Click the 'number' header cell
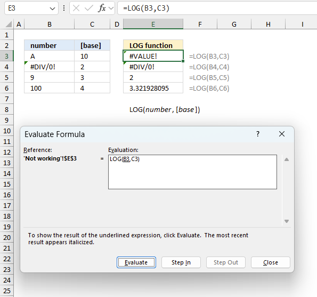Viewport: 317px width, 297px height. [50, 45]
